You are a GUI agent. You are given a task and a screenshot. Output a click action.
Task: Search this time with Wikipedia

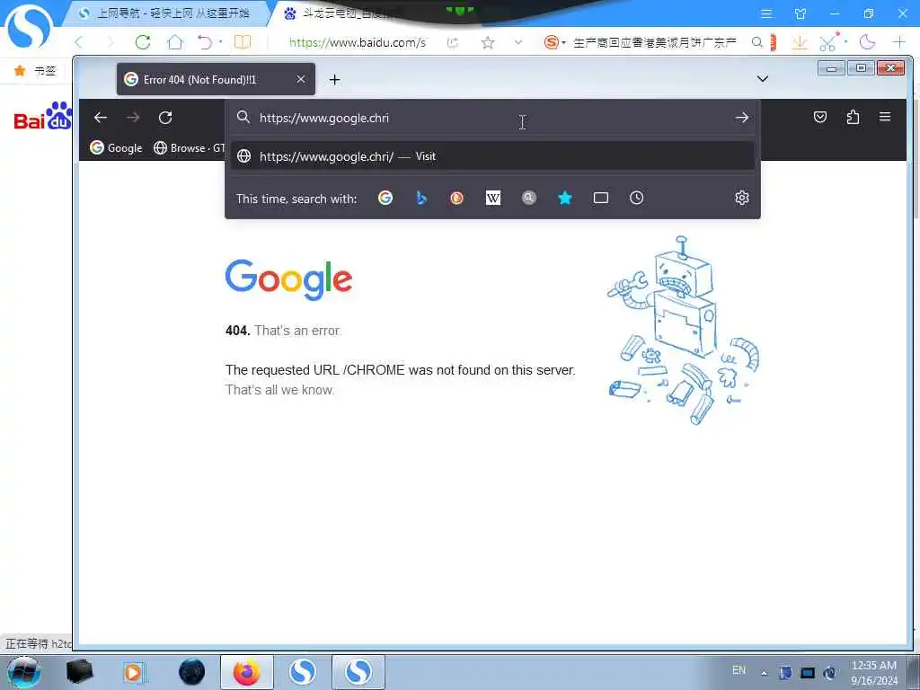coord(493,198)
